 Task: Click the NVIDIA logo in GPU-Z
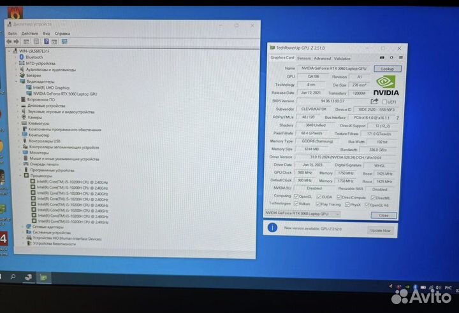coord(386,85)
